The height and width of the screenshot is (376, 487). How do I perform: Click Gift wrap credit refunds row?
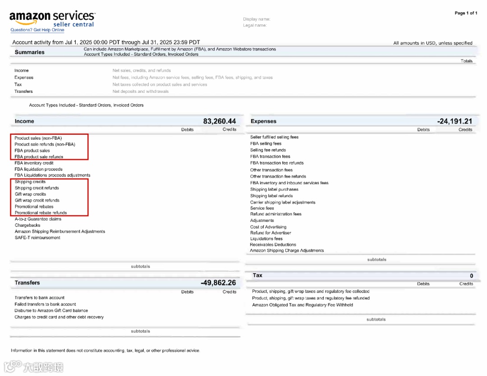[37, 200]
